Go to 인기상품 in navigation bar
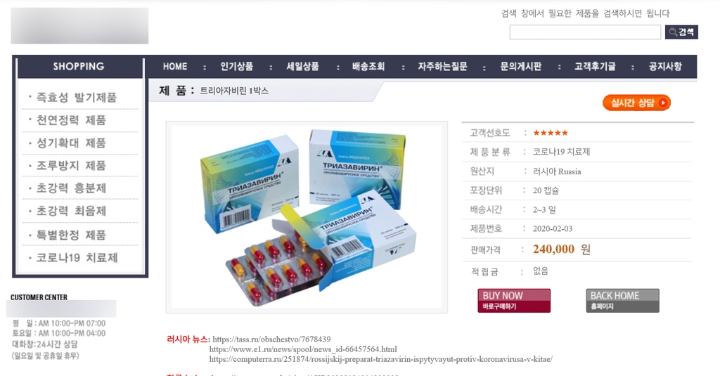Image resolution: width=720 pixels, height=376 pixels. (x=236, y=67)
